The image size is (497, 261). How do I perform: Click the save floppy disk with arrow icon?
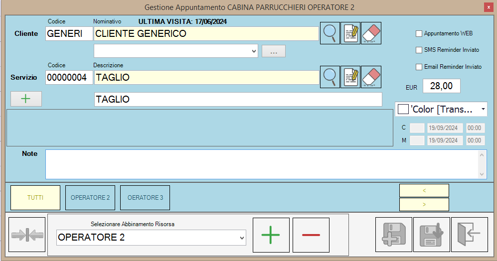coord(431,235)
